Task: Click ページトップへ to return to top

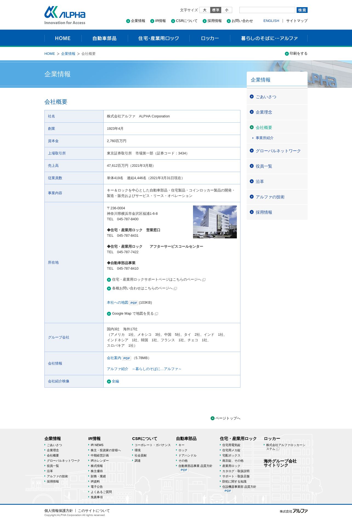Action: (225, 418)
